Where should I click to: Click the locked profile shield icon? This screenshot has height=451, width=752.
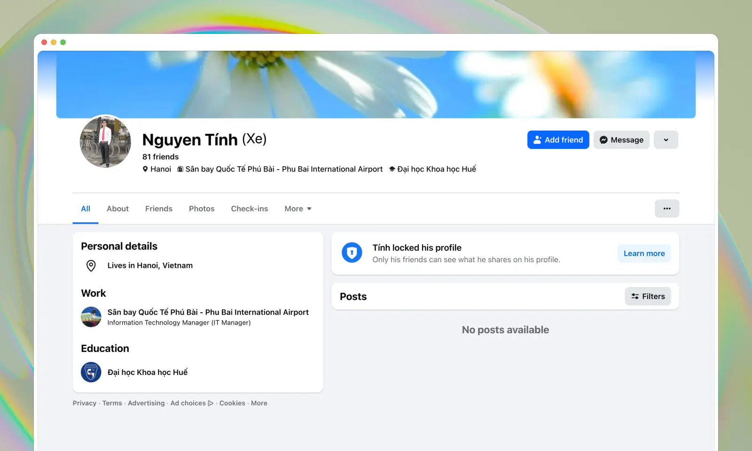352,253
